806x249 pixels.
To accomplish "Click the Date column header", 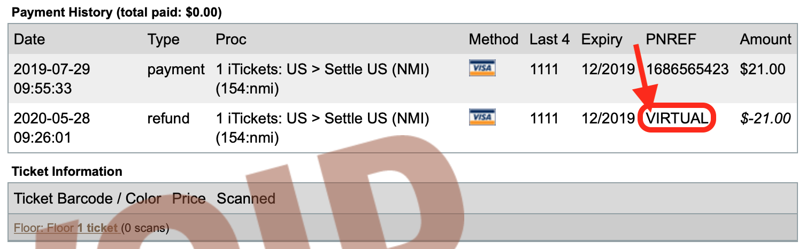I will point(29,40).
